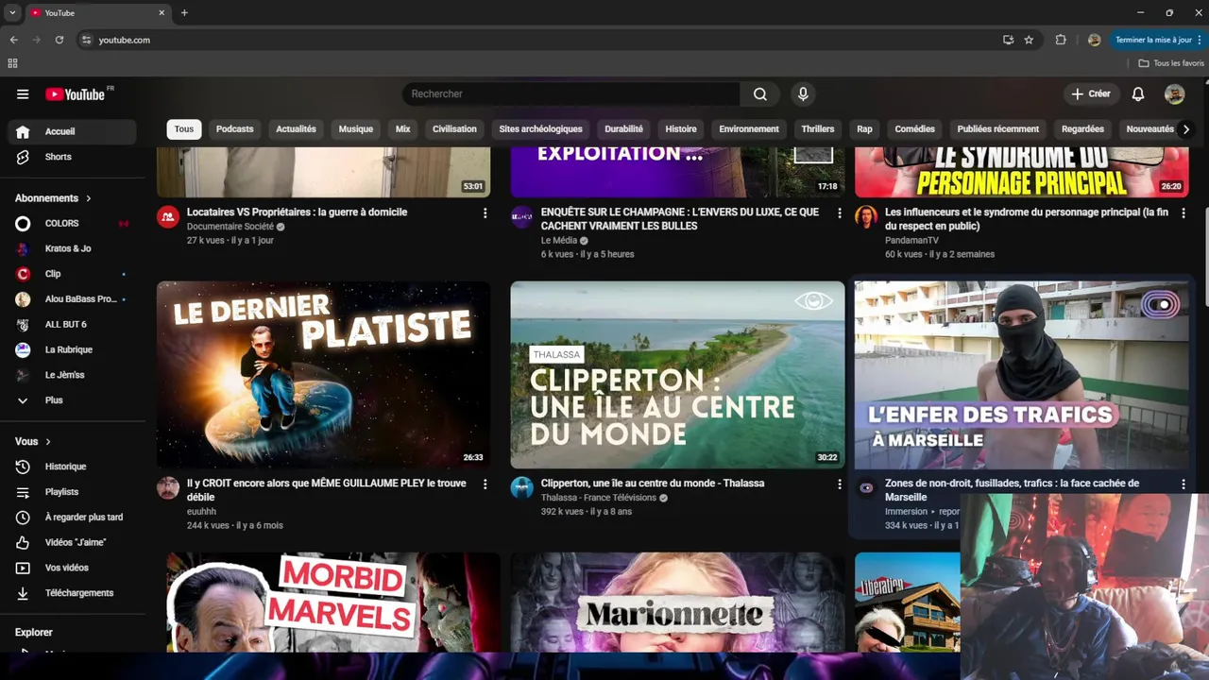Bookmark this page with star icon
Screen dimensions: 1209x680
point(1029,40)
